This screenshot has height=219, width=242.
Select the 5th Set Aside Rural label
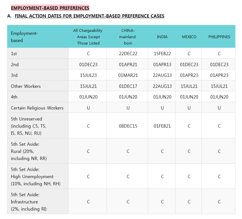[29, 151]
